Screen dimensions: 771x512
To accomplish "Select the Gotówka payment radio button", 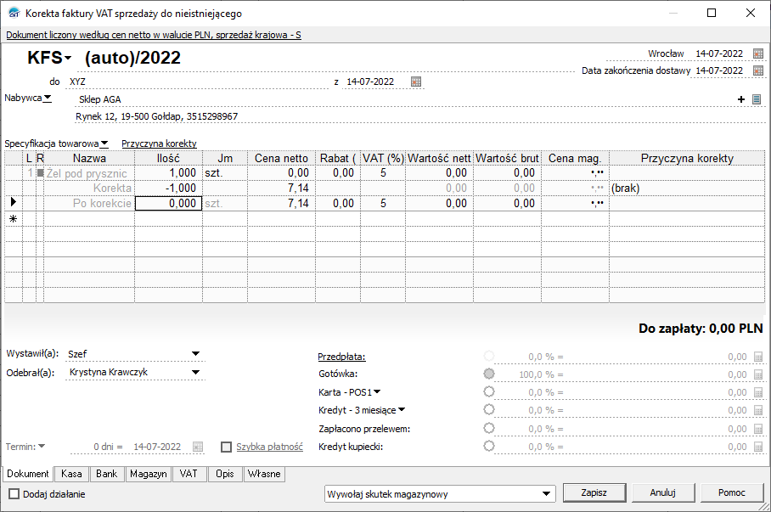I will click(x=489, y=374).
